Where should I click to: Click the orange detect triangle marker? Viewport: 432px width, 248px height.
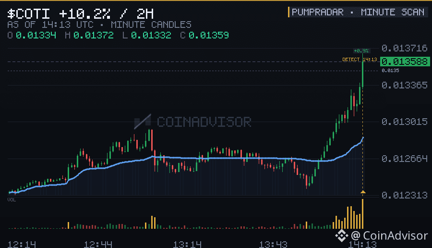[363, 192]
